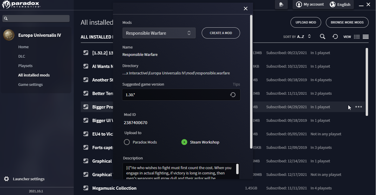
Task: Click Steam icon of AI Wants row
Action: [x=86, y=66]
